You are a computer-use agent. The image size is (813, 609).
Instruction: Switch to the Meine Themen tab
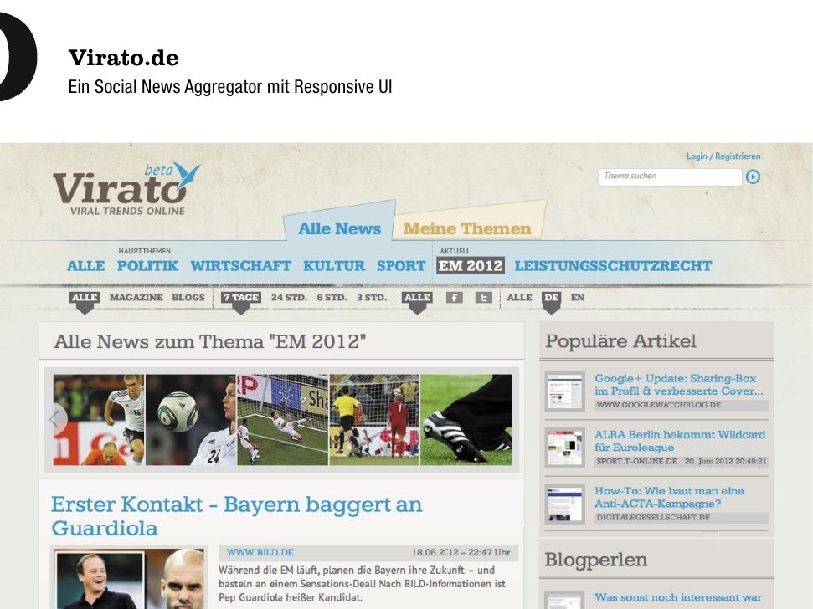pyautogui.click(x=468, y=228)
